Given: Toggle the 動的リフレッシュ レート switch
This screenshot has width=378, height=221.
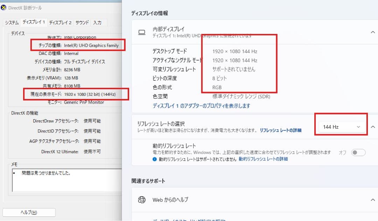Looking at the screenshot, I should tap(358, 152).
